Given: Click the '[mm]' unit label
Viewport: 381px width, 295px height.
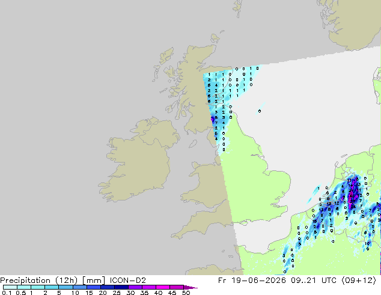Looking at the screenshot, I should point(94,281).
